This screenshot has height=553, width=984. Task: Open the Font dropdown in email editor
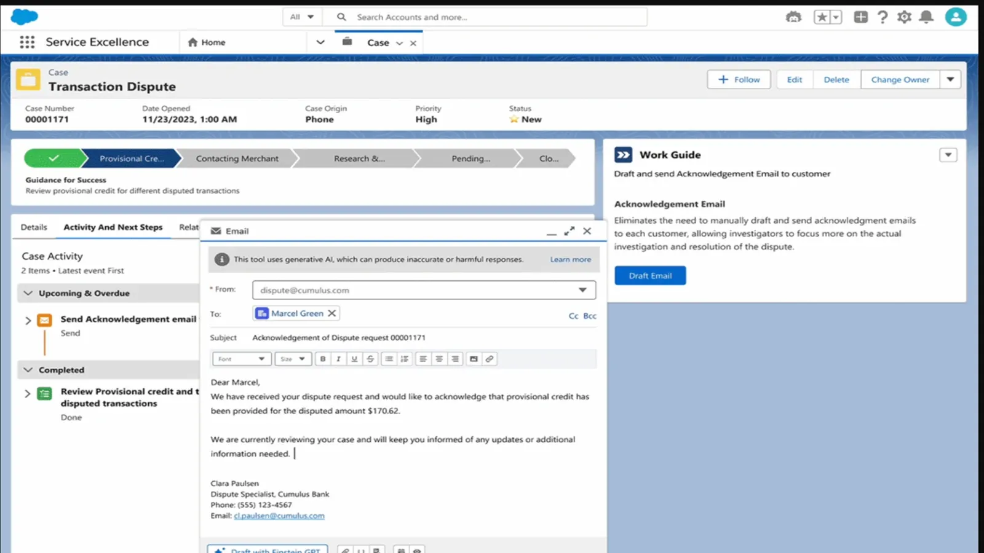(x=242, y=359)
